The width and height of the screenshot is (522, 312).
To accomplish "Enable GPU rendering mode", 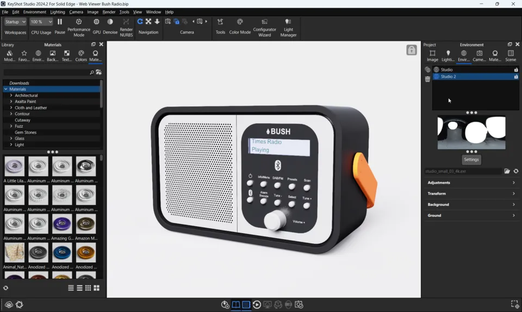I will (x=97, y=26).
